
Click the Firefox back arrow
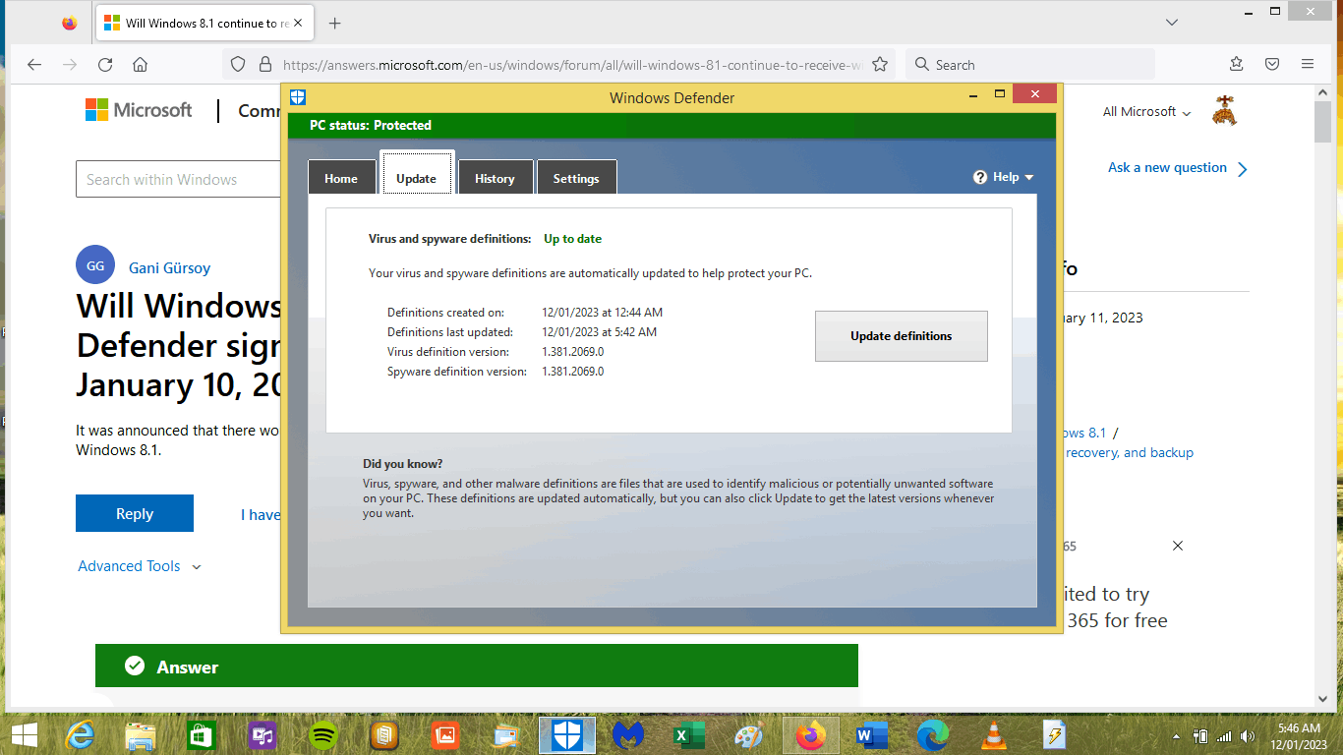pos(34,65)
